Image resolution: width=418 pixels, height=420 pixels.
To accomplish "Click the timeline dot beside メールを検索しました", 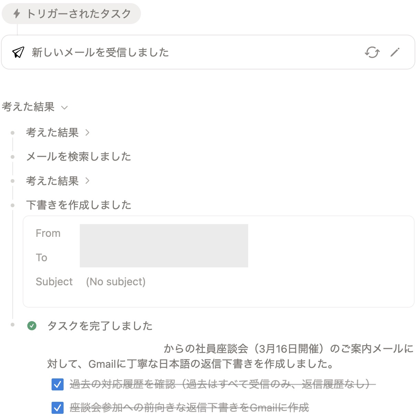I will [13, 156].
